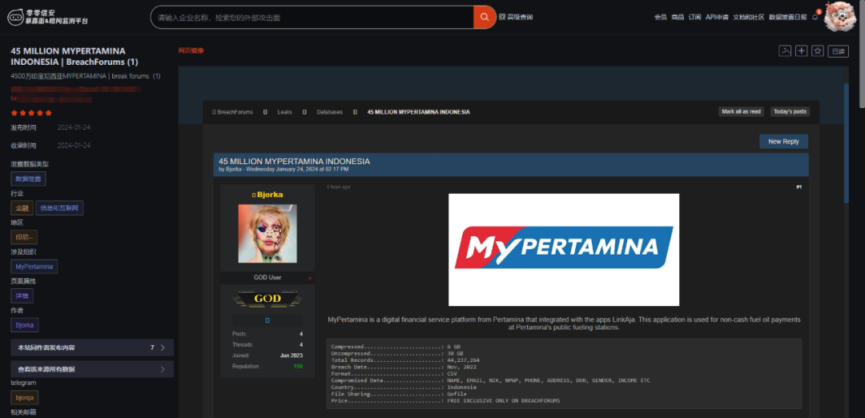Open the 数据泄露日报 menu item
The width and height of the screenshot is (865, 418).
pos(788,17)
